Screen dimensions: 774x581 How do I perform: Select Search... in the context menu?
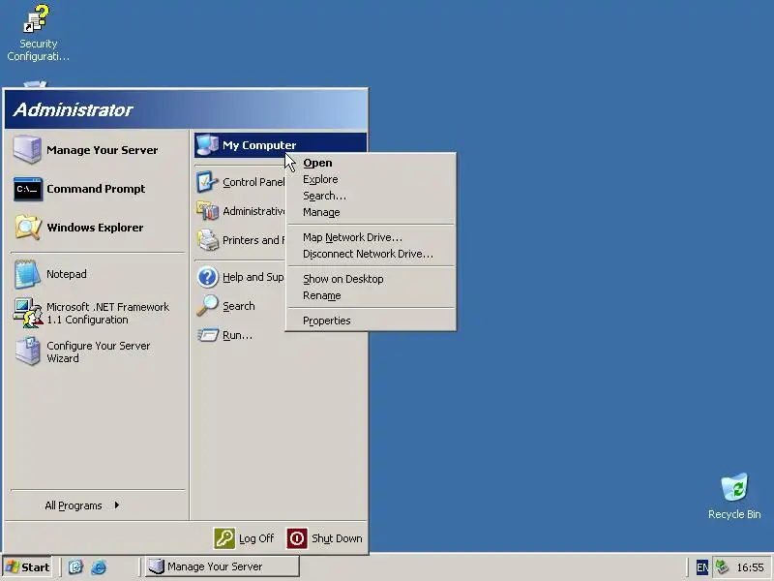tap(371, 196)
